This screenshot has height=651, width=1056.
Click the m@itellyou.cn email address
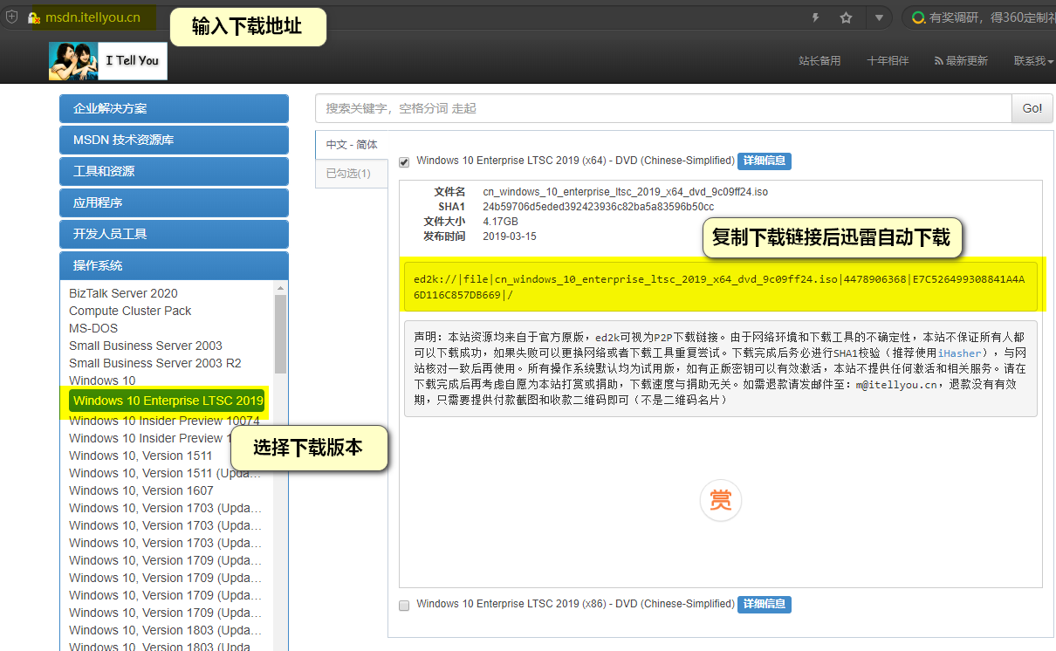coord(895,385)
